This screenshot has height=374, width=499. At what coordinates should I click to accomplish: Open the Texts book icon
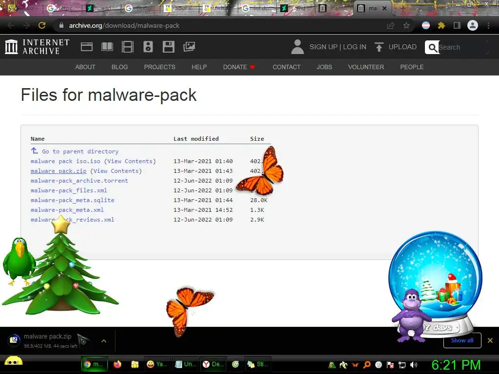tap(107, 47)
